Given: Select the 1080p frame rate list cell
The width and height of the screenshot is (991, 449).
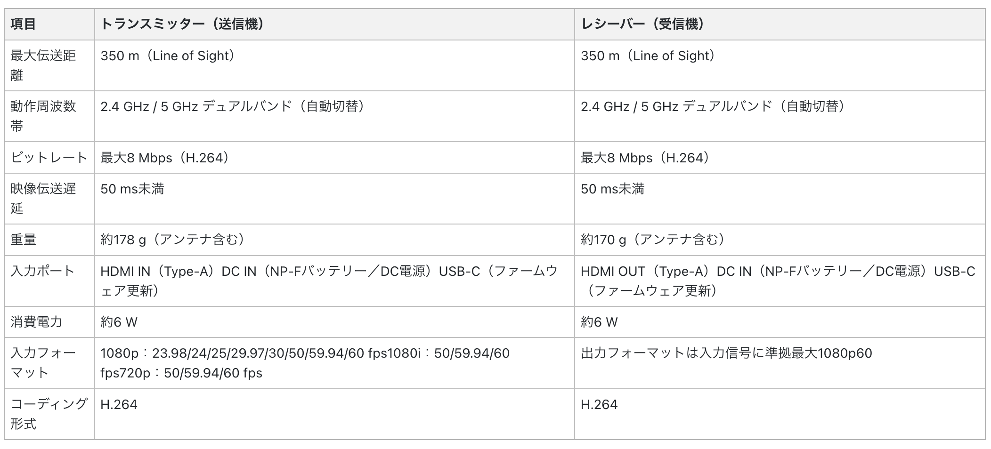Looking at the screenshot, I should coord(334,363).
